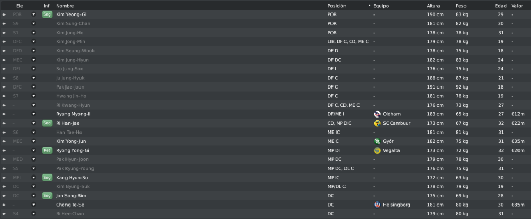
Task: Open Ri Han-Jae player profile
Action: coord(68,123)
